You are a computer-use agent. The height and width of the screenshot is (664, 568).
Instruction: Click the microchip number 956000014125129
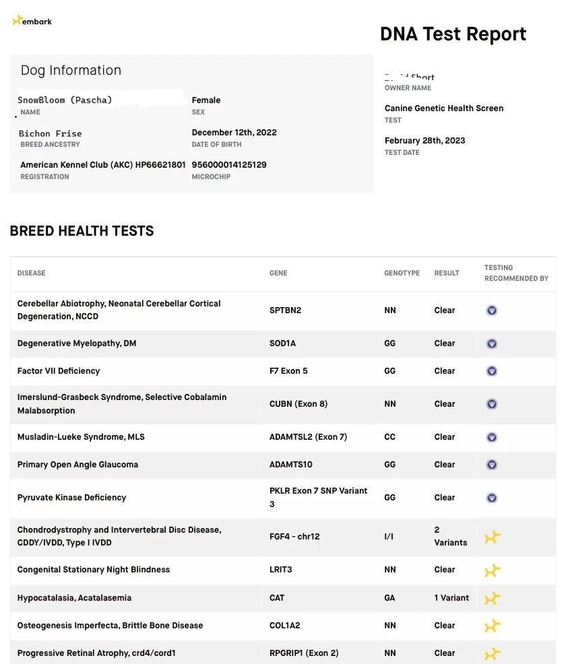(229, 165)
